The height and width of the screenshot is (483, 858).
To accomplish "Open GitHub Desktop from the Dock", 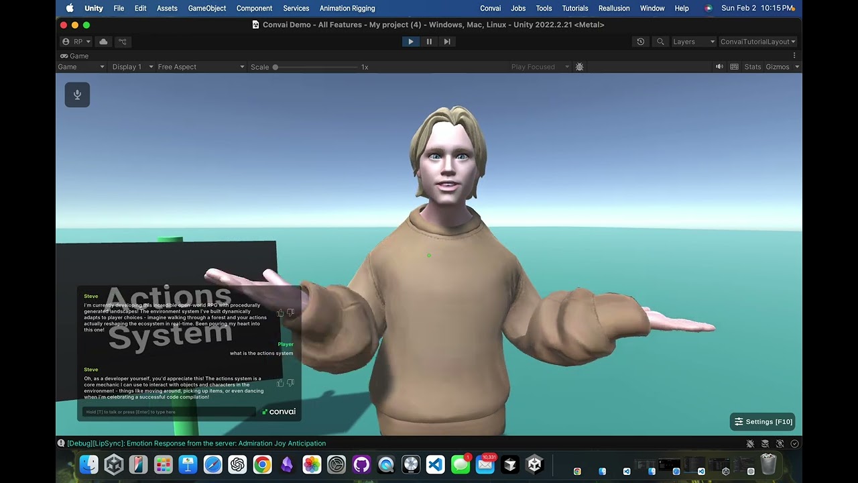I will (361, 464).
